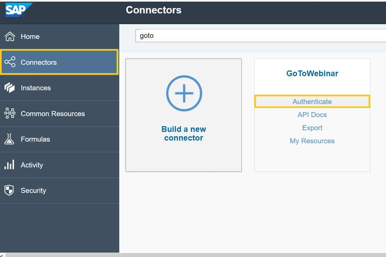Open API Docs for GoToWebinar
The width and height of the screenshot is (386, 257).
pos(312,115)
